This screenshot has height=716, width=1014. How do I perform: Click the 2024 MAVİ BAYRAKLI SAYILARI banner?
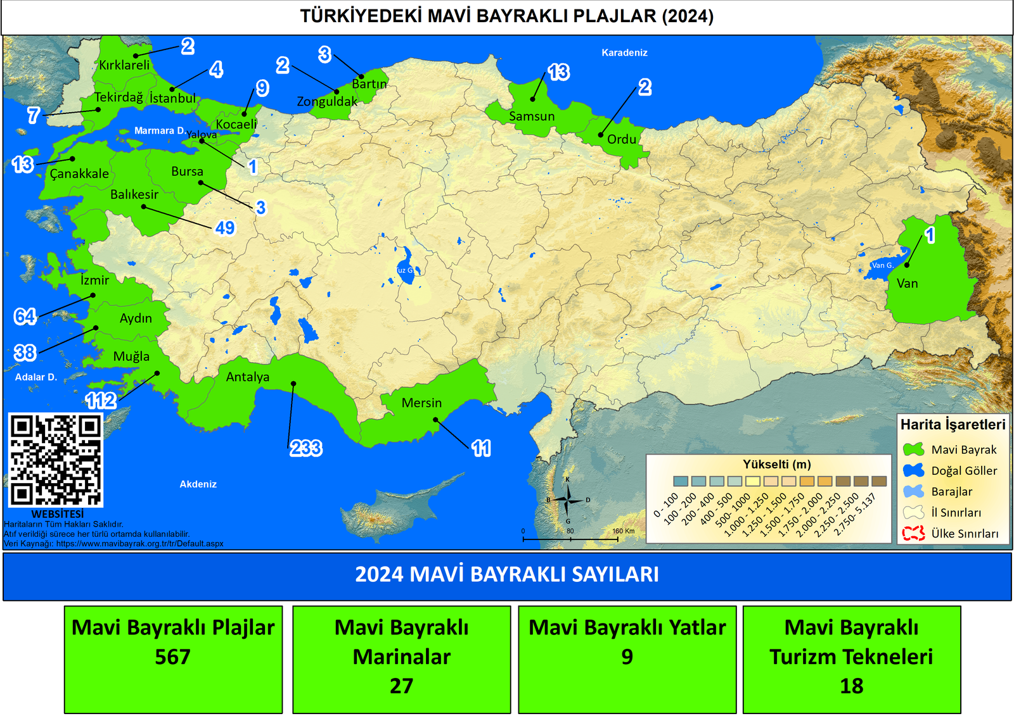click(507, 575)
